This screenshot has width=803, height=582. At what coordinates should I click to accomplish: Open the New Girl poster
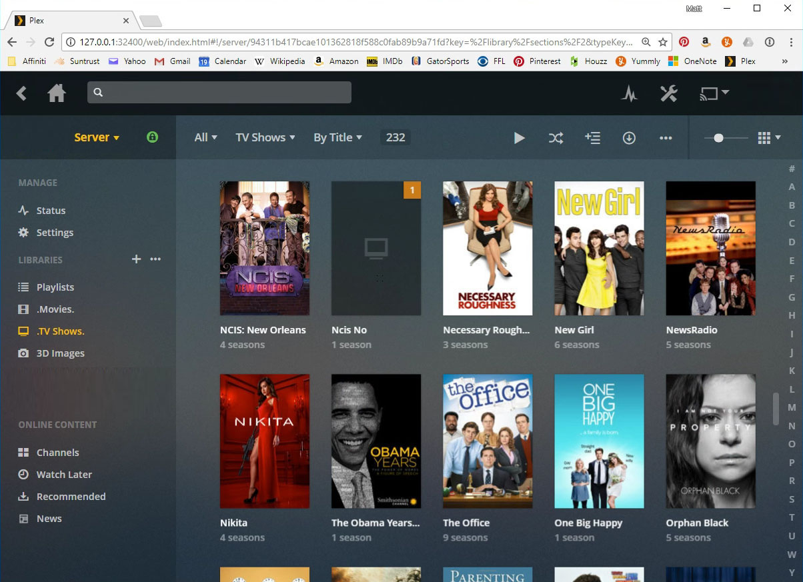tap(599, 248)
